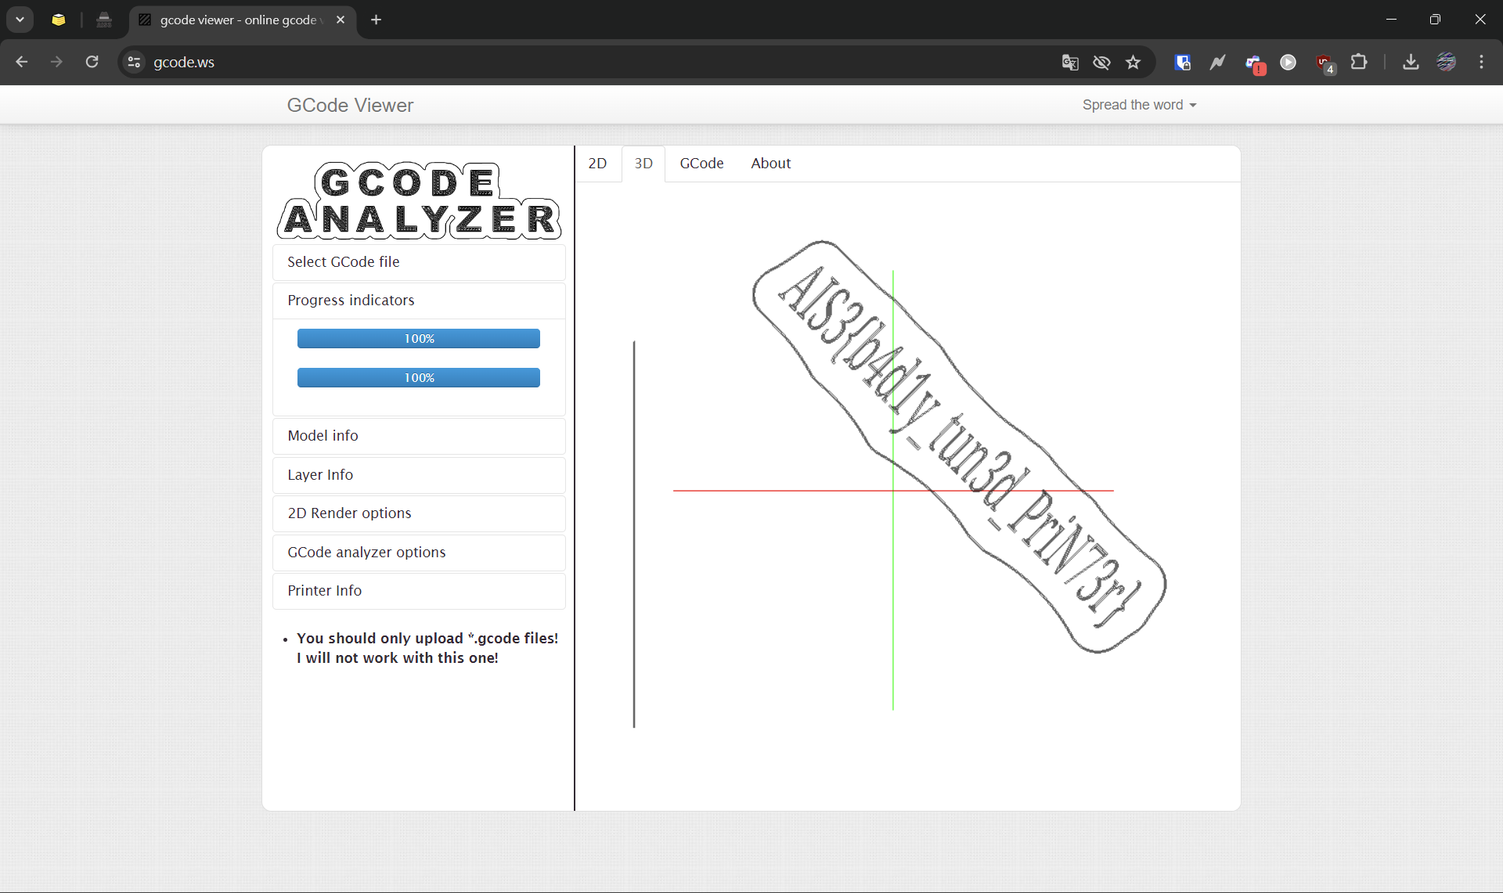Bookmark this page with the star icon
The height and width of the screenshot is (893, 1503).
1133,62
